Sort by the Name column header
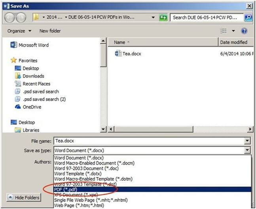The width and height of the screenshot is (256, 209). tap(163, 42)
